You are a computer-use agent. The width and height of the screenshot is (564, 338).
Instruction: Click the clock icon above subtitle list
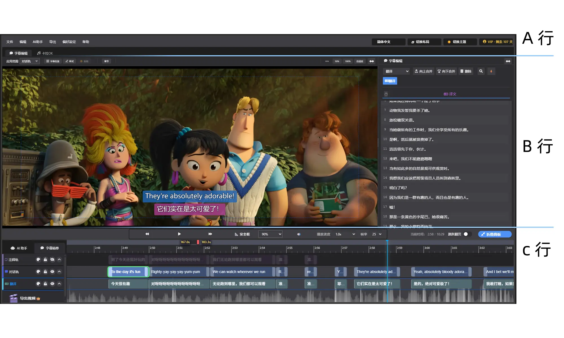pyautogui.click(x=386, y=94)
